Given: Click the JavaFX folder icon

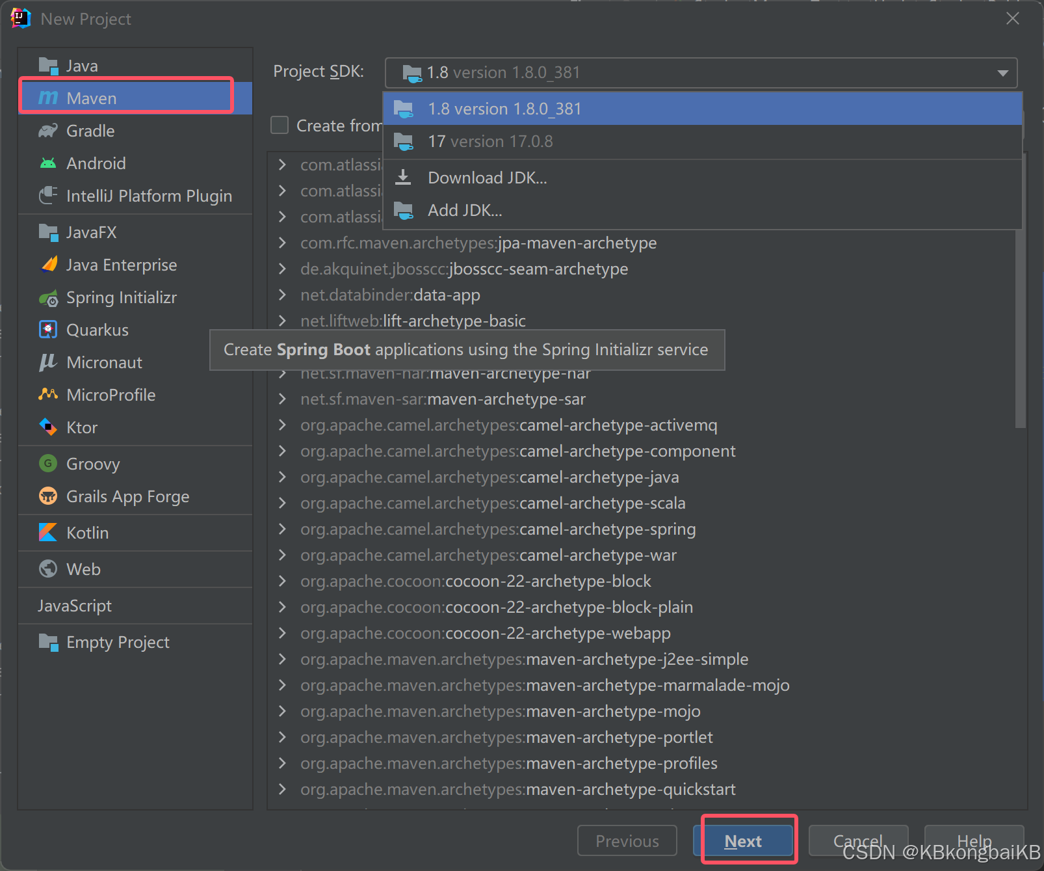Looking at the screenshot, I should tap(48, 232).
